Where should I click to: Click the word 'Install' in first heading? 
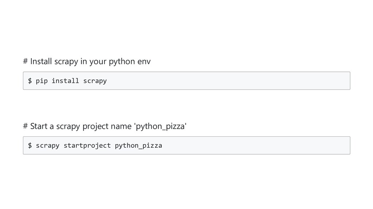41,61
